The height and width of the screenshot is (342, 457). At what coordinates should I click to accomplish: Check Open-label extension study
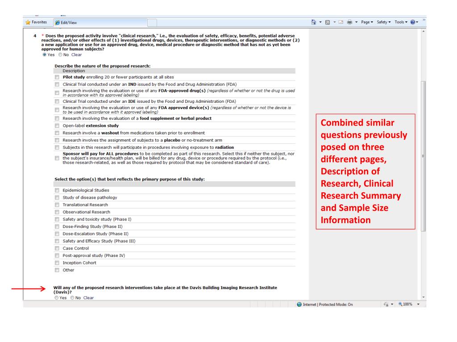pos(57,126)
